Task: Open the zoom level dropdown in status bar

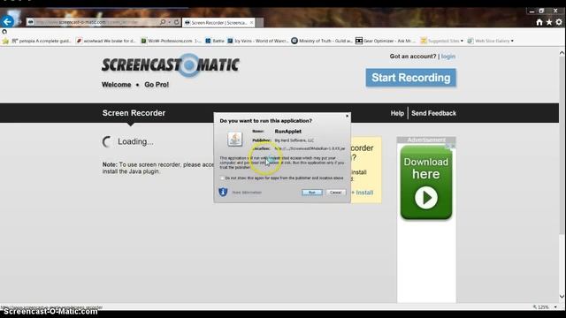Action: (555, 307)
